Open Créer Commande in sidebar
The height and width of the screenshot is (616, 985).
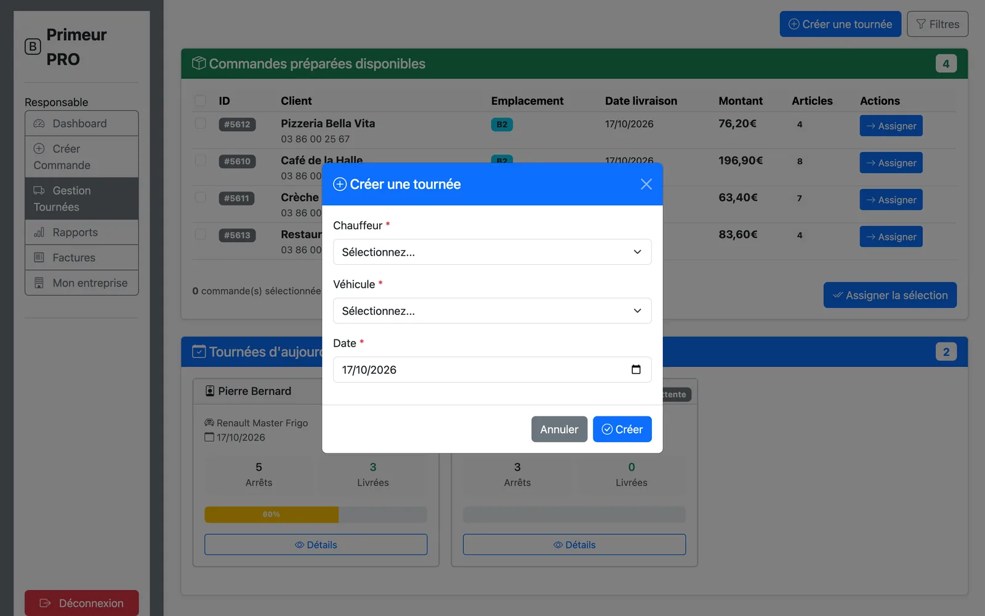tap(81, 157)
